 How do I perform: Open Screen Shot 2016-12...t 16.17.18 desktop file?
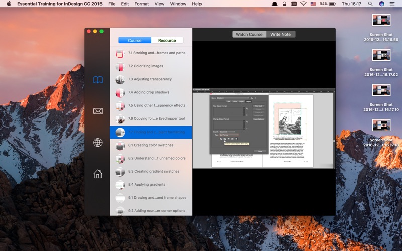[x=381, y=133]
